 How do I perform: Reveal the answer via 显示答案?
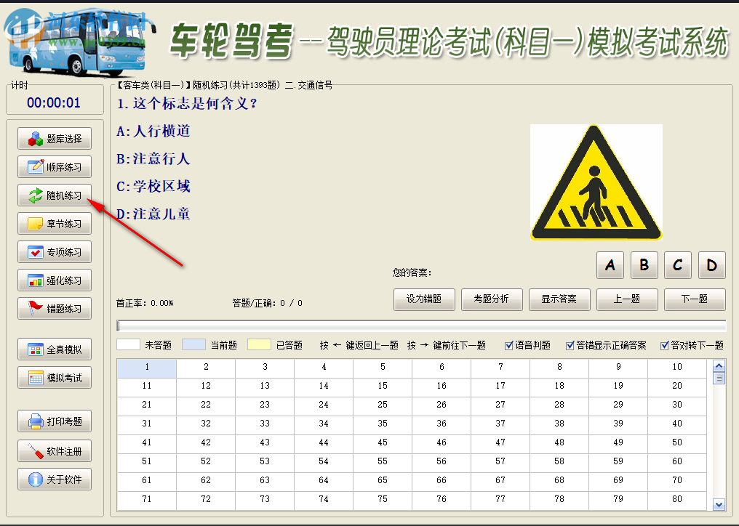pyautogui.click(x=559, y=299)
